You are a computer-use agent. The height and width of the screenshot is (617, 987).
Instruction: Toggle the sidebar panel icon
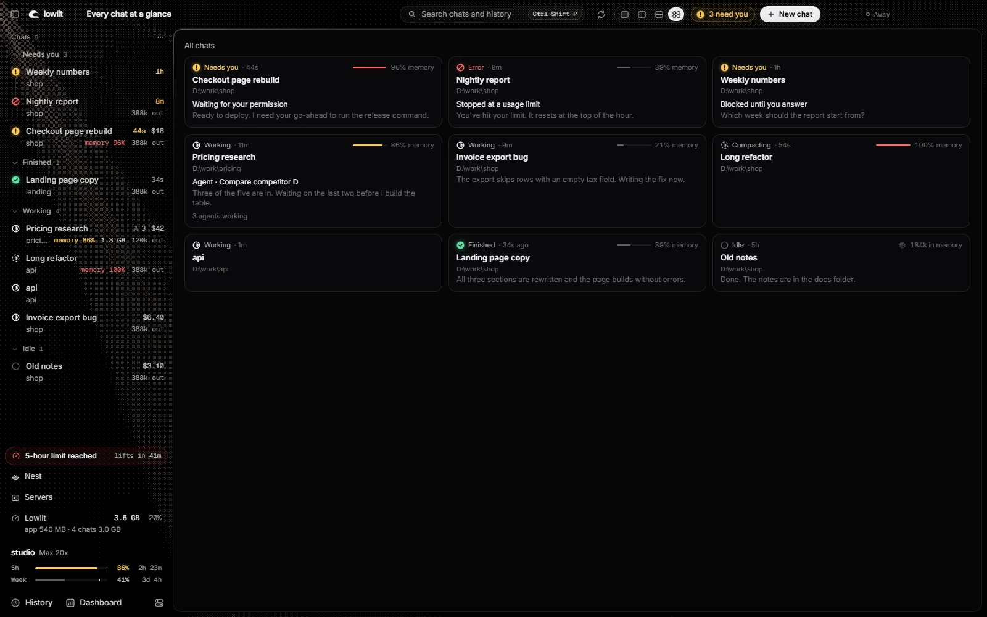(15, 14)
